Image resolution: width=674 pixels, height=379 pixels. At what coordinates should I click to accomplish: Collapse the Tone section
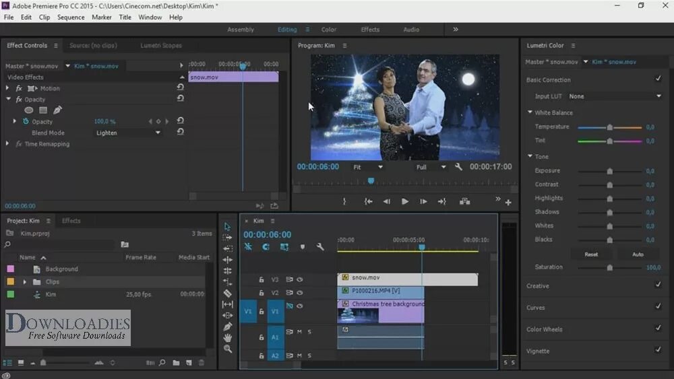(530, 156)
